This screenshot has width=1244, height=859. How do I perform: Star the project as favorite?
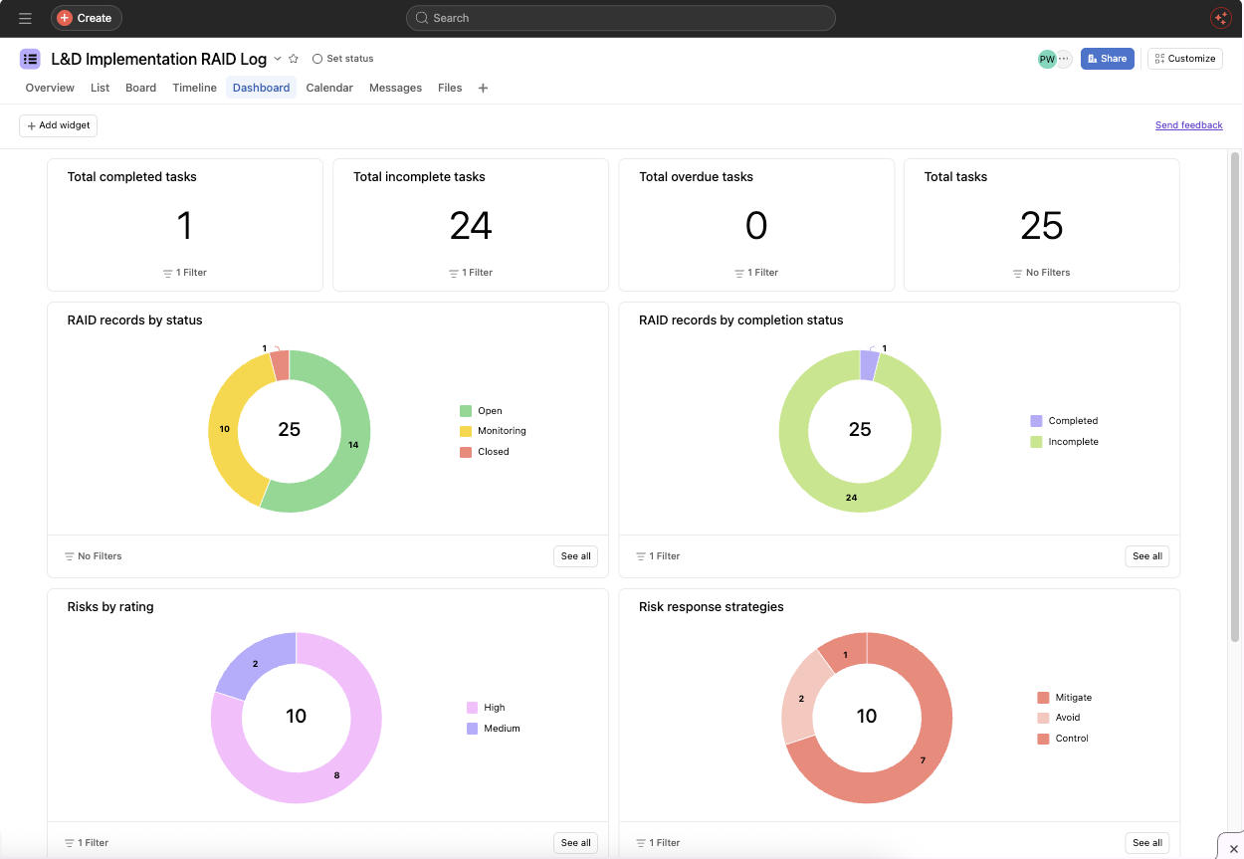pos(294,59)
